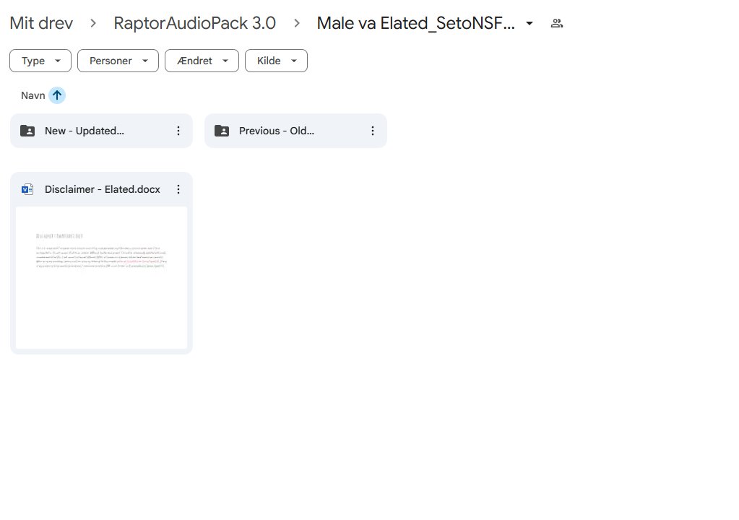This screenshot has height=520, width=739.
Task: Click the shared folder icon of New - Updated
Action: (x=27, y=131)
